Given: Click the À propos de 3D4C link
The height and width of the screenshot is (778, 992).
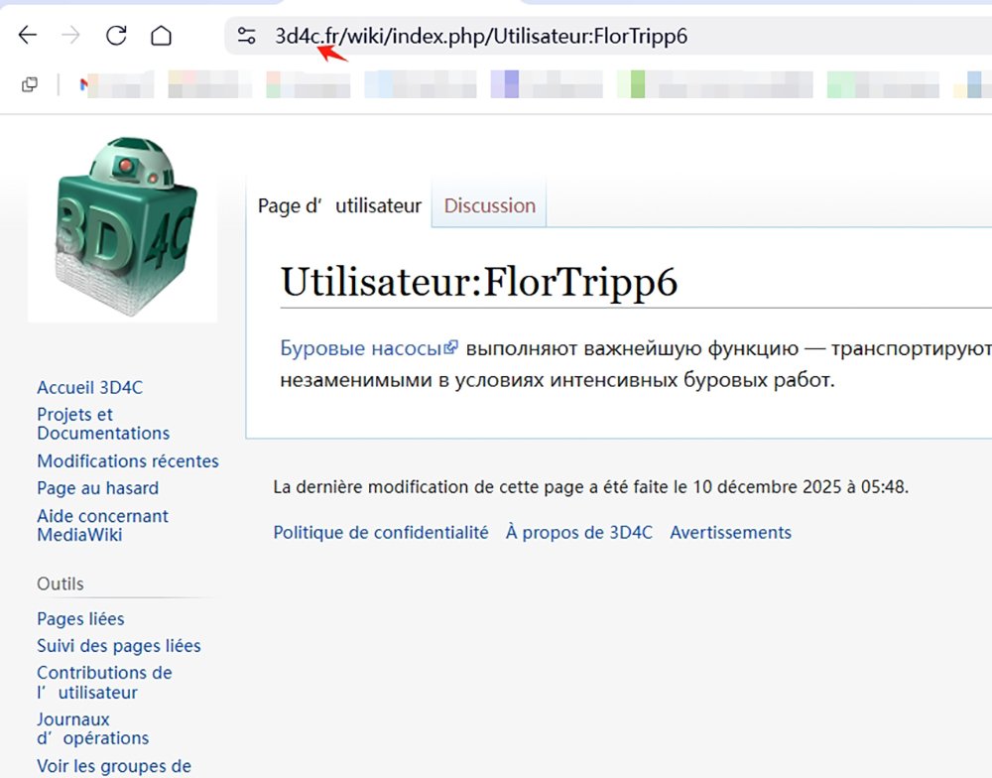Looking at the screenshot, I should coord(578,532).
